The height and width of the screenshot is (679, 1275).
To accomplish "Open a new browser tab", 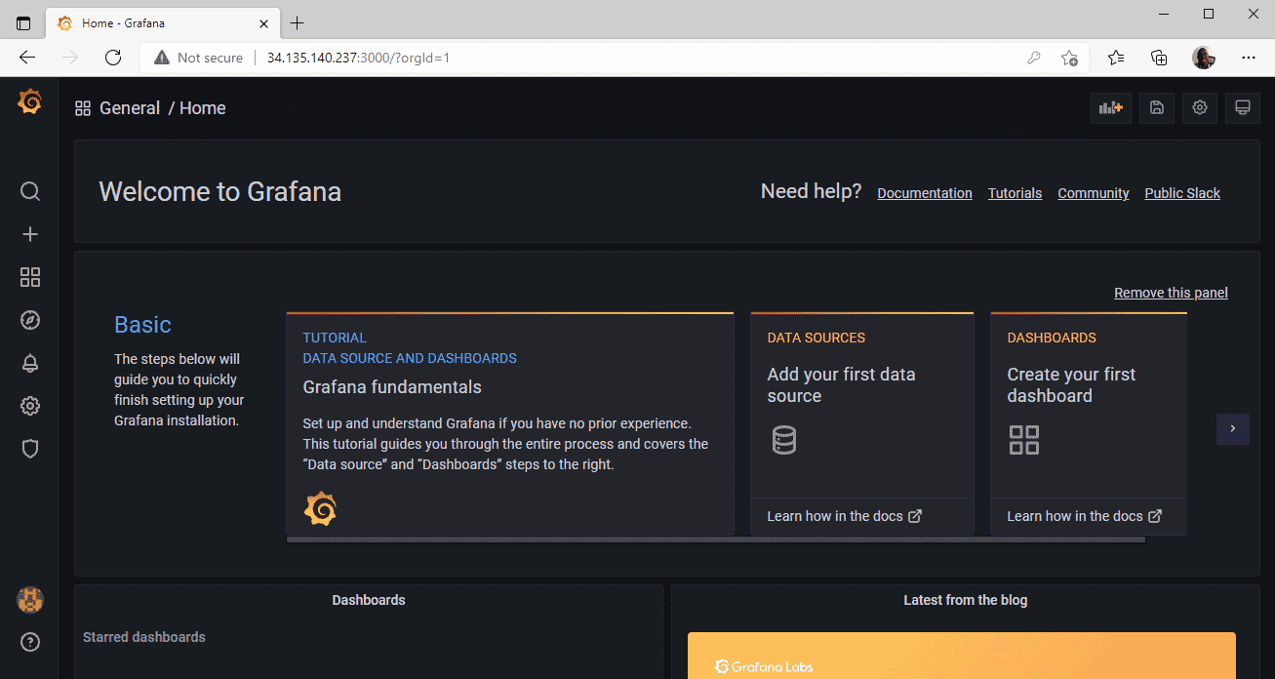I will (297, 22).
